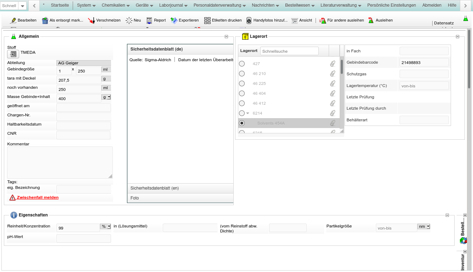473x272 pixels.
Task: Click the Bearbeiten pencil icon
Action: [x=13, y=21]
